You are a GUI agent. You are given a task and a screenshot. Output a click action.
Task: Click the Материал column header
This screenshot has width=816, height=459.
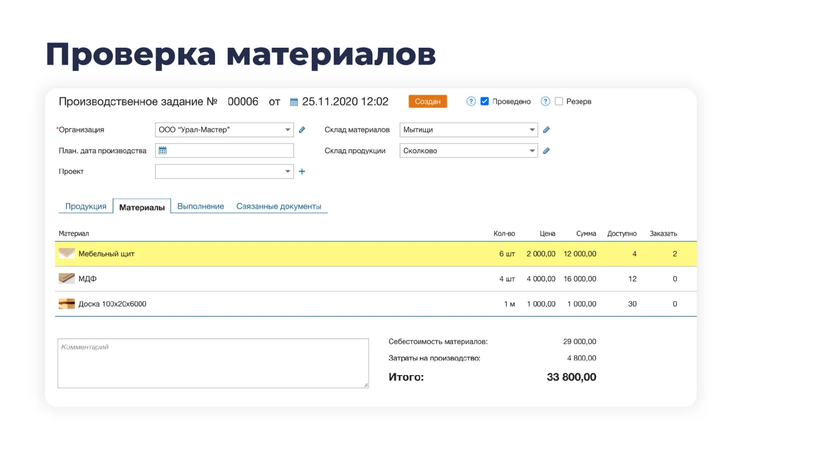(x=74, y=234)
